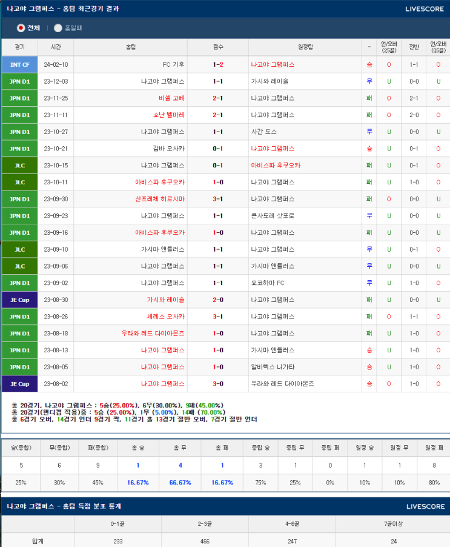Click the 점수 column header
This screenshot has height=547, width=450.
click(218, 47)
